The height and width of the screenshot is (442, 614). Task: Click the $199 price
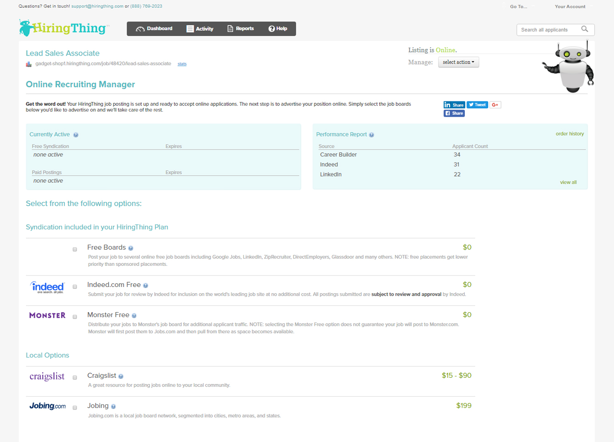464,406
